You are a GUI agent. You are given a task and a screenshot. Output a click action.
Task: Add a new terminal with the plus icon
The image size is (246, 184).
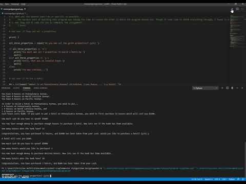pyautogui.click(x=222, y=88)
